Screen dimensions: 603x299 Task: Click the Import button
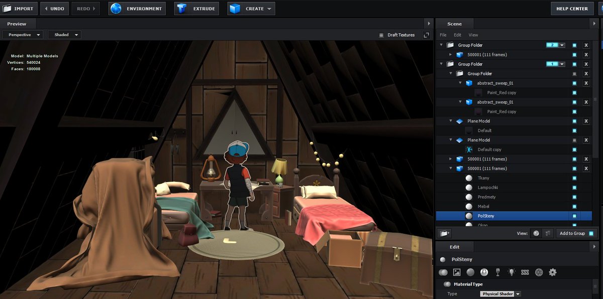coord(18,9)
